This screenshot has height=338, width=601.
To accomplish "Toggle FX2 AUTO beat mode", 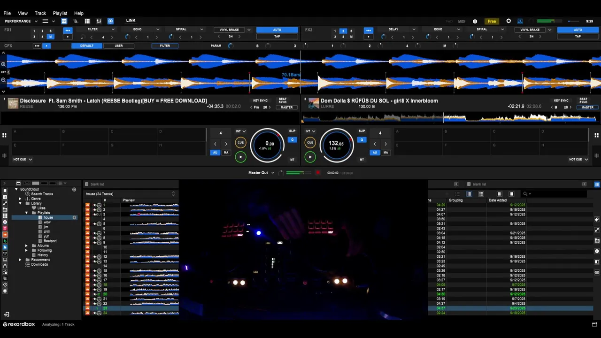I will [578, 30].
